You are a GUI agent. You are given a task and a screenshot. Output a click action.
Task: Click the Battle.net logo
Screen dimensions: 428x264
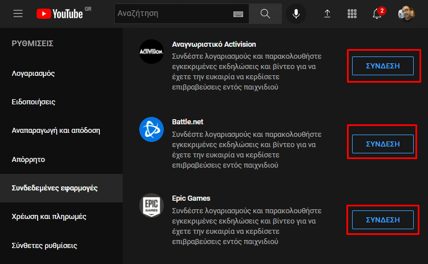click(151, 129)
